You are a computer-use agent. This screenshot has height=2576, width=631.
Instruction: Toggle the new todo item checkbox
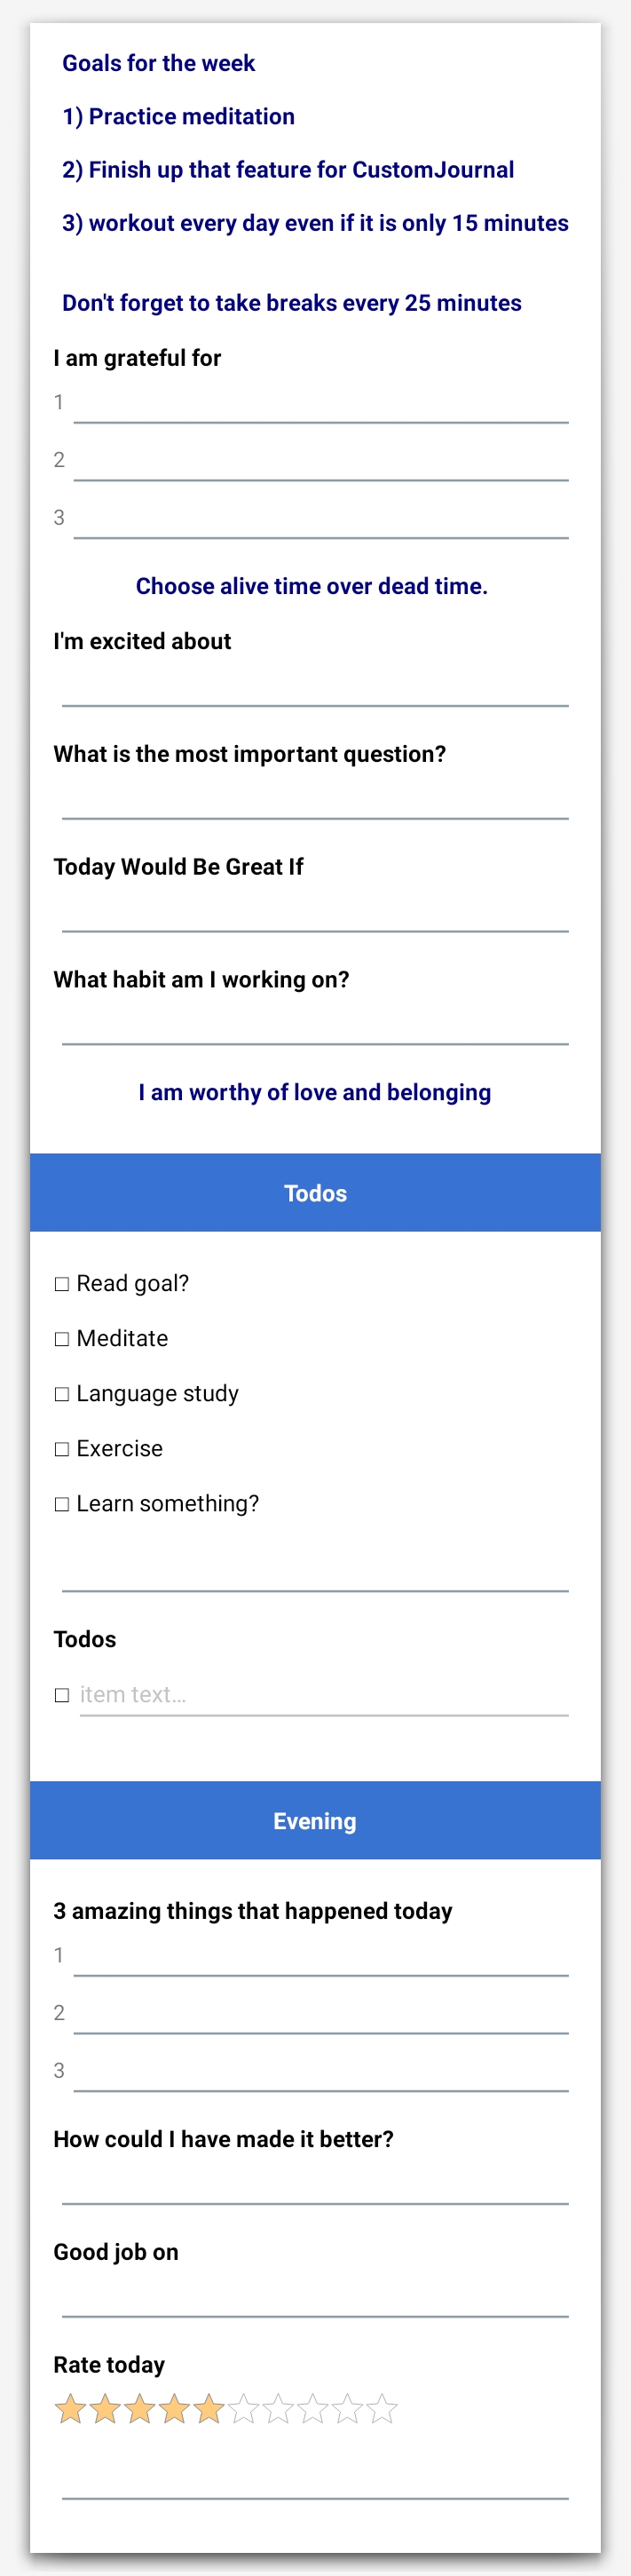coord(62,1695)
